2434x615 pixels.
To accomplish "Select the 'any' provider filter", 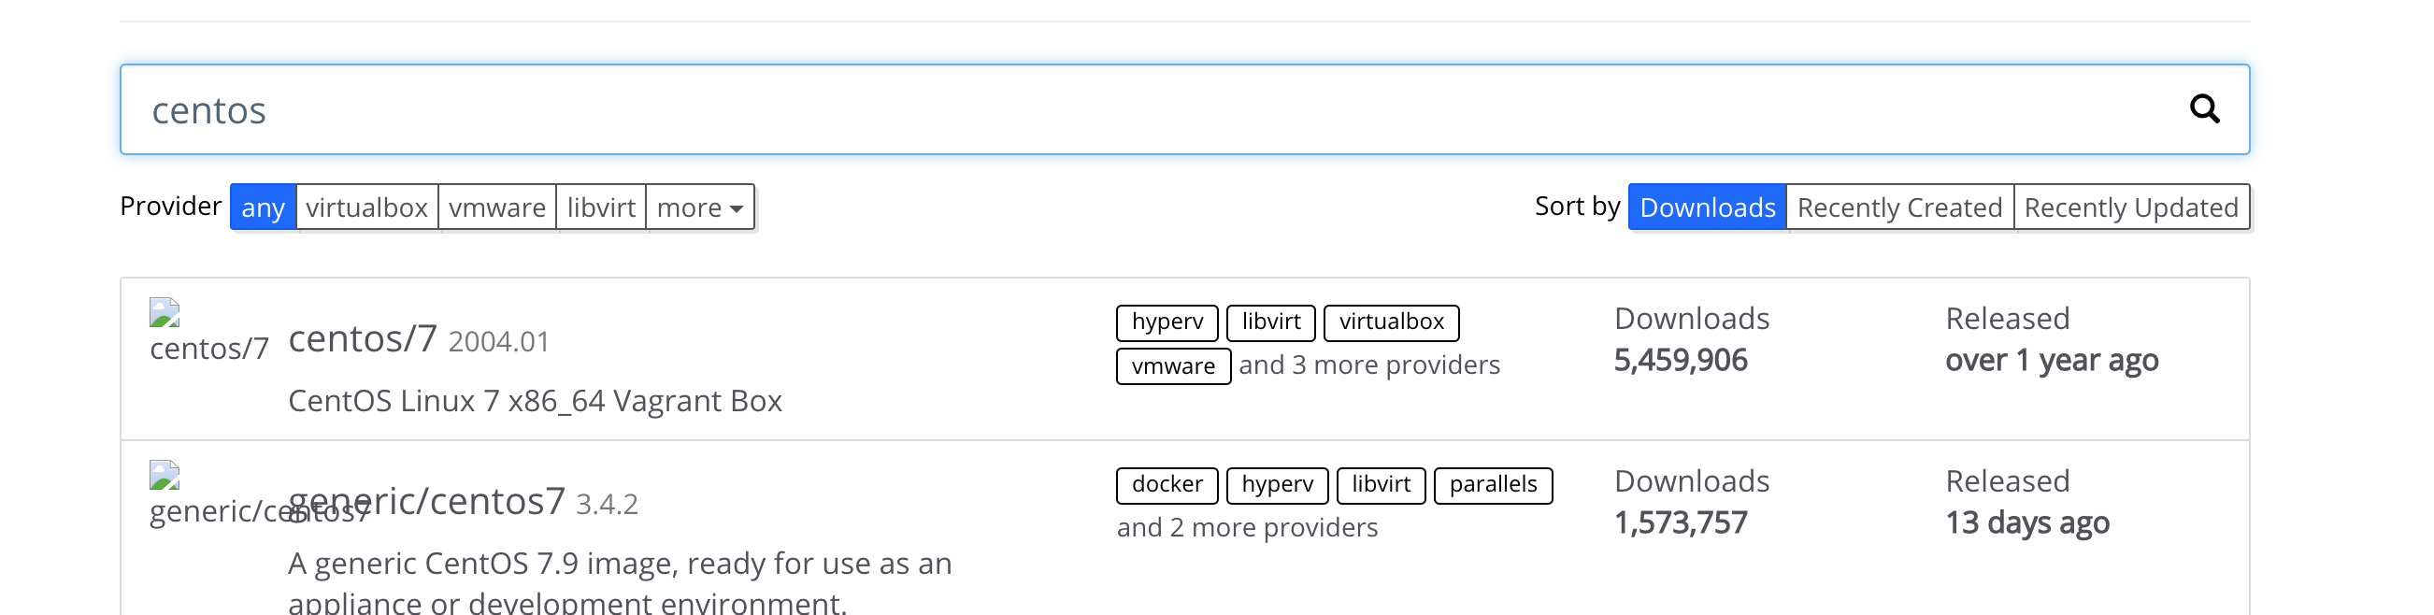I will [263, 207].
